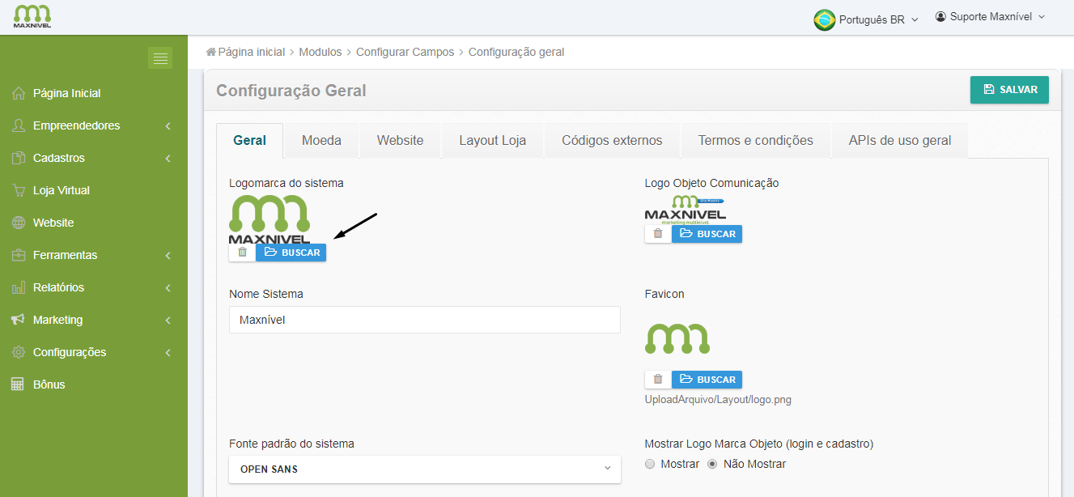
Task: Click the Configuração geral breadcrumb text
Action: (x=516, y=52)
